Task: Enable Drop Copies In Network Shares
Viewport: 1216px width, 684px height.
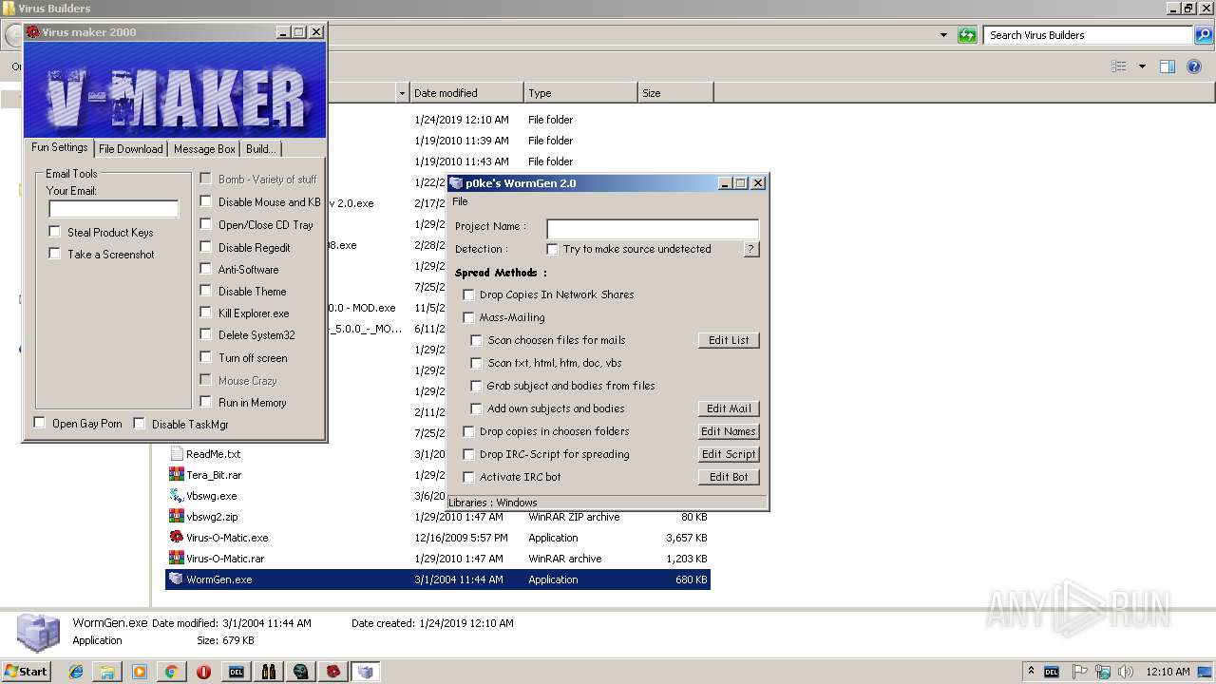Action: [468, 294]
